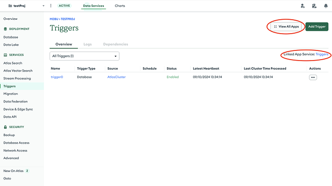This screenshot has width=332, height=186.
Task: Click the Schedule column header
Action: (150, 69)
